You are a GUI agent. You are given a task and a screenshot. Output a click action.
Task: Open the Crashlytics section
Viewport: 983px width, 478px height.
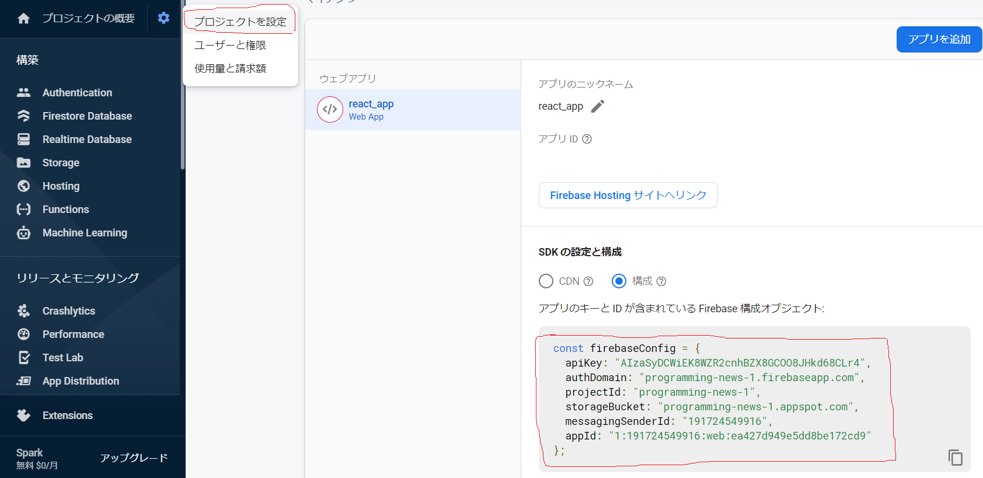pos(68,311)
